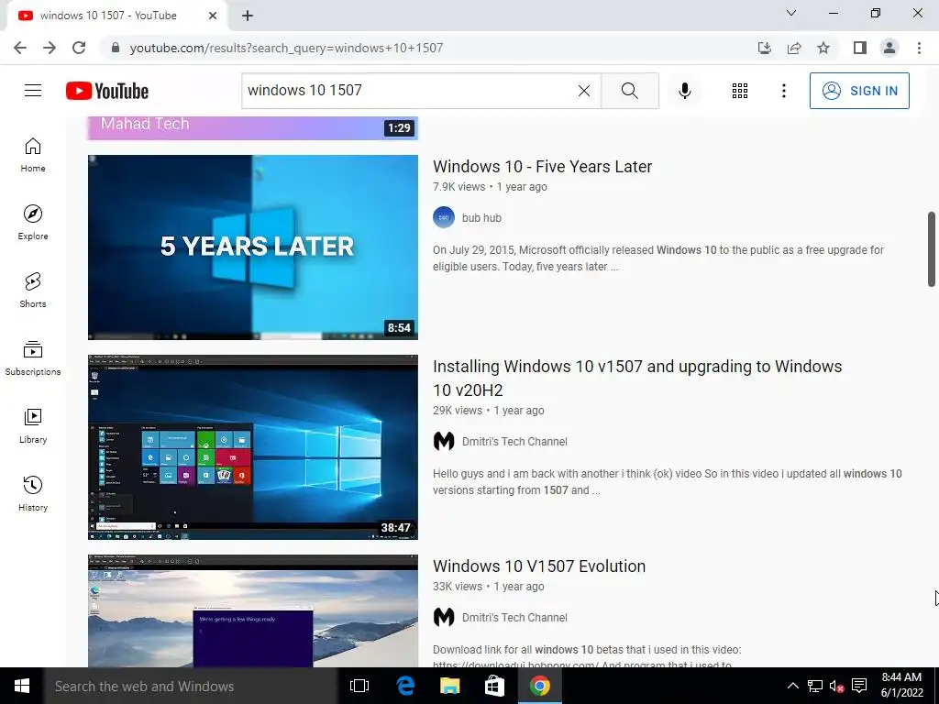The height and width of the screenshot is (704, 939).
Task: Visit Dmitri's Tech Channel under Evolution video
Action: coord(514,618)
